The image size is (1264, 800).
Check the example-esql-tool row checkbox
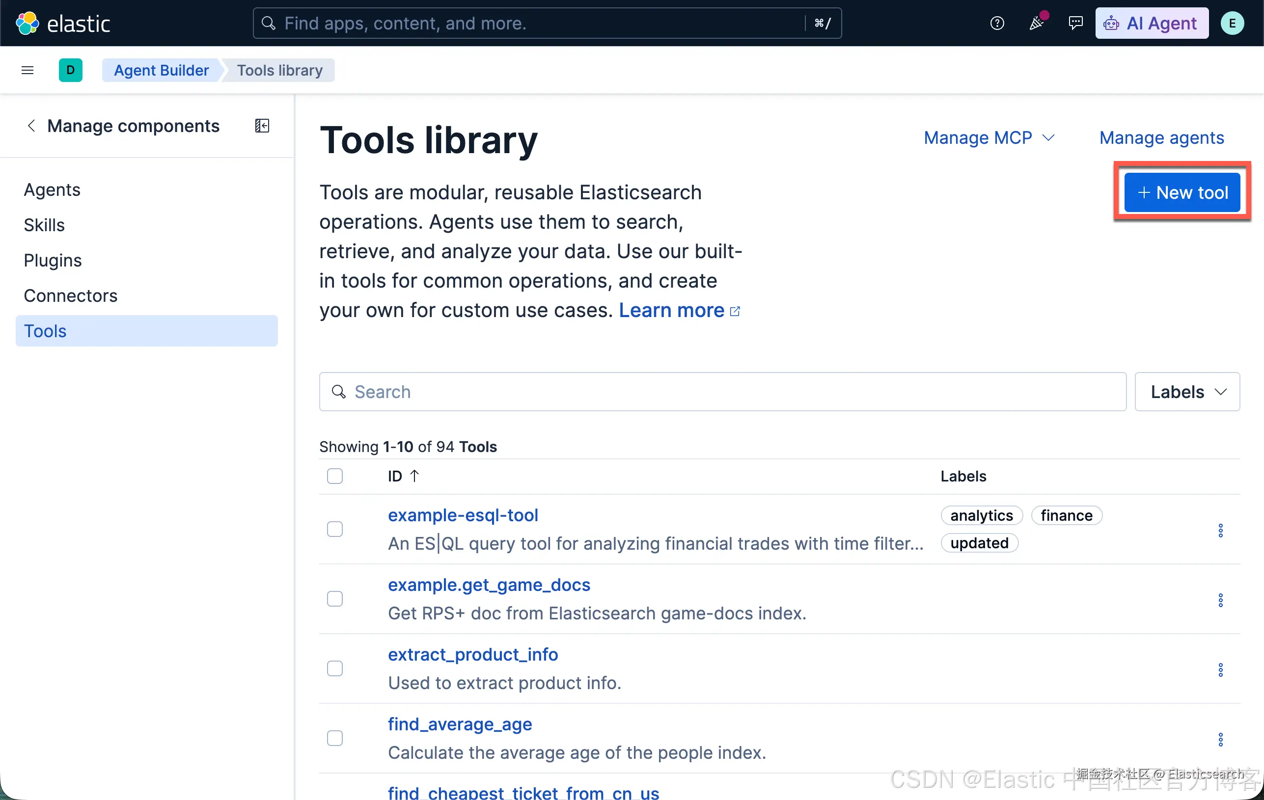pos(335,529)
